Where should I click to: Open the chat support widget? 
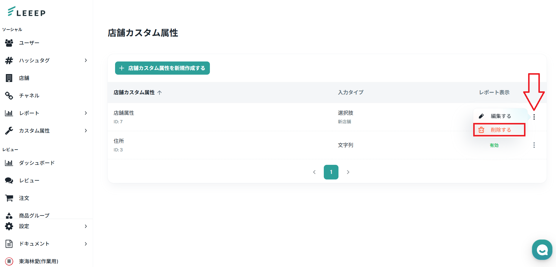pyautogui.click(x=542, y=250)
